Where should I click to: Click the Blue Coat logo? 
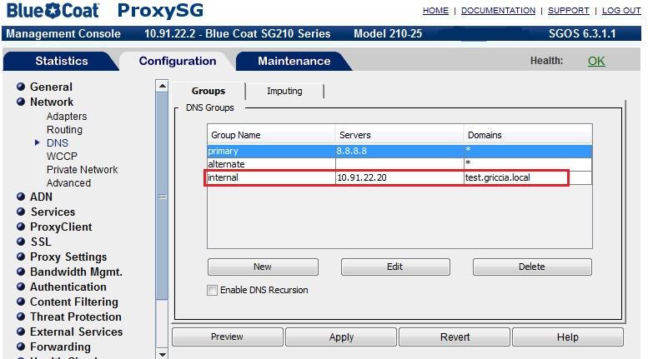[x=53, y=11]
